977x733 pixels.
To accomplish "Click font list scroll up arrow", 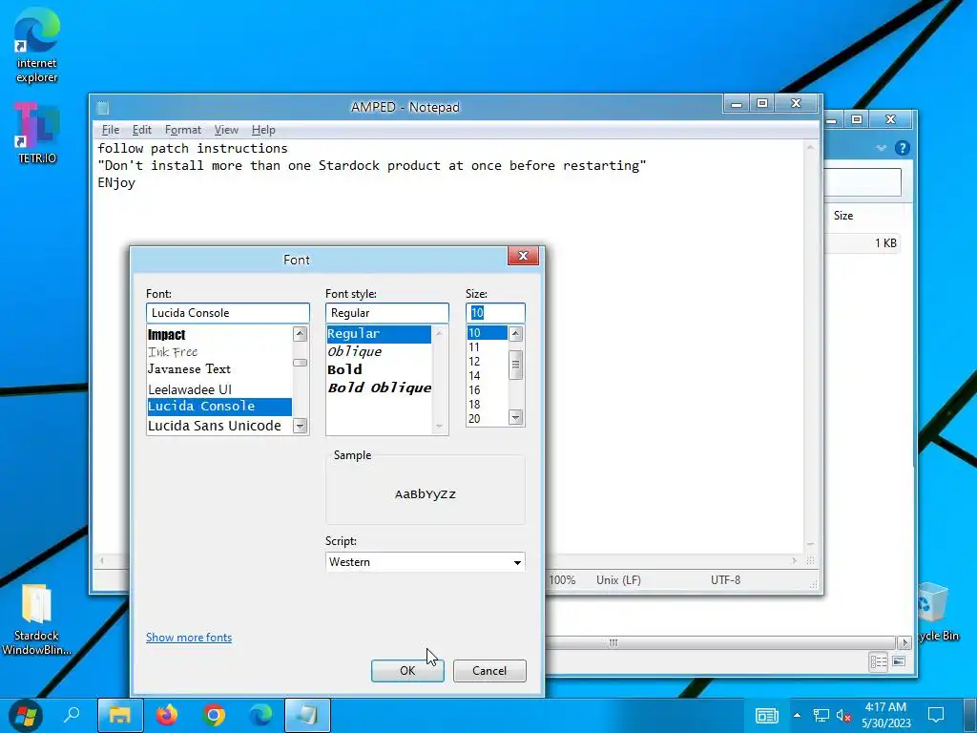I will [x=301, y=333].
